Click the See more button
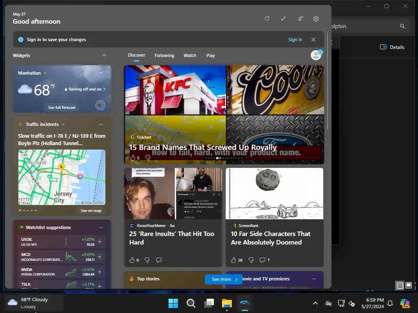This screenshot has width=418, height=313. (223, 279)
